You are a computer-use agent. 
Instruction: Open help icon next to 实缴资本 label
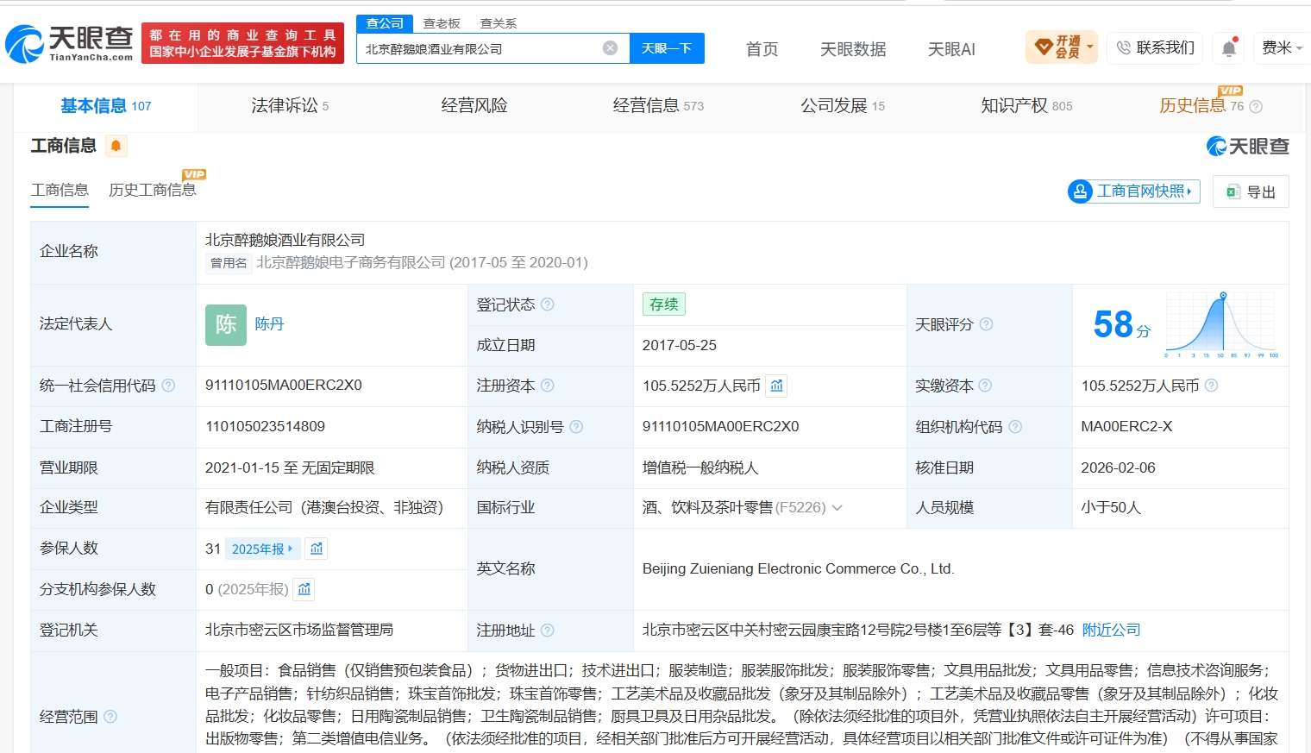[x=985, y=386]
